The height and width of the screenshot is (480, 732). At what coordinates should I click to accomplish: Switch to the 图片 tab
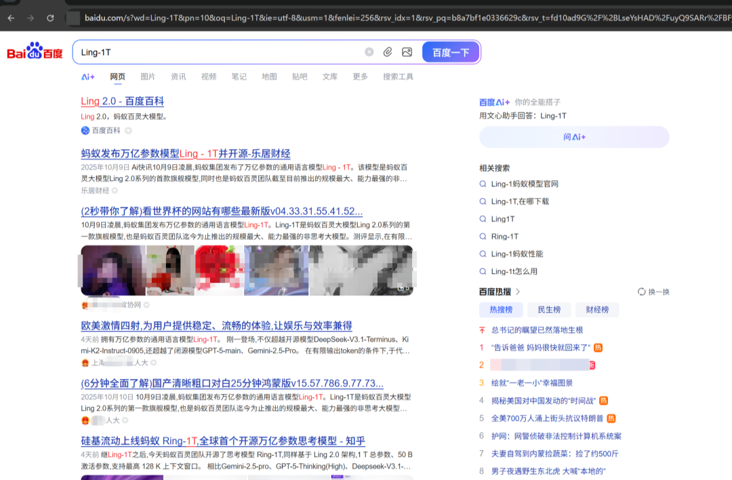point(148,77)
